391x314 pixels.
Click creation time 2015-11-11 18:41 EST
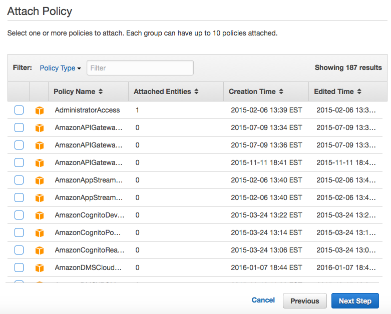[x=266, y=162]
